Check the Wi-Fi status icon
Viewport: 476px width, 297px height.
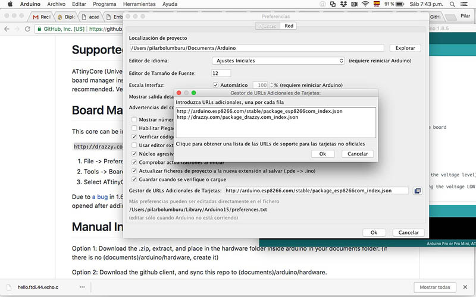(365, 4)
